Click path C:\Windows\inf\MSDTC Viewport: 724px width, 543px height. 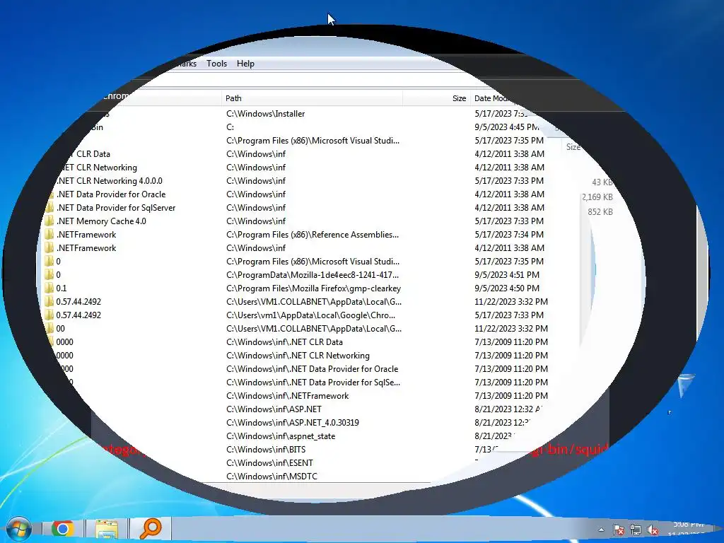(271, 476)
